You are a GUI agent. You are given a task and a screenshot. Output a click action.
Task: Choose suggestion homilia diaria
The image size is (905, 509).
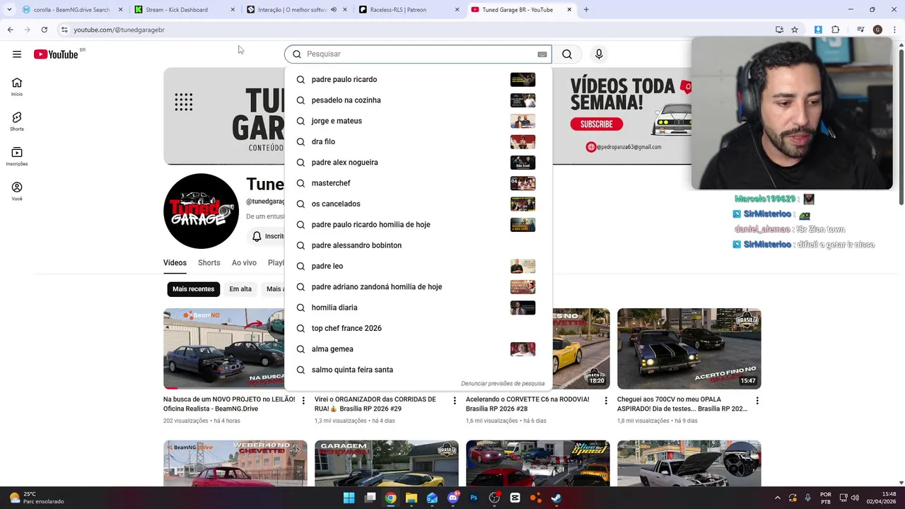418,308
